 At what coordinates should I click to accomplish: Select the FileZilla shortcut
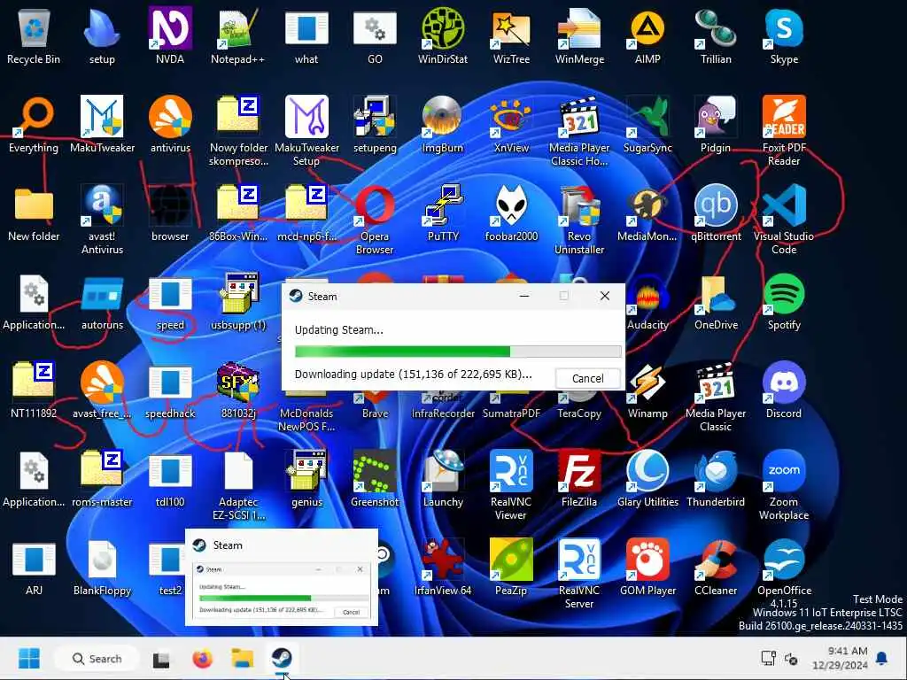click(x=579, y=479)
